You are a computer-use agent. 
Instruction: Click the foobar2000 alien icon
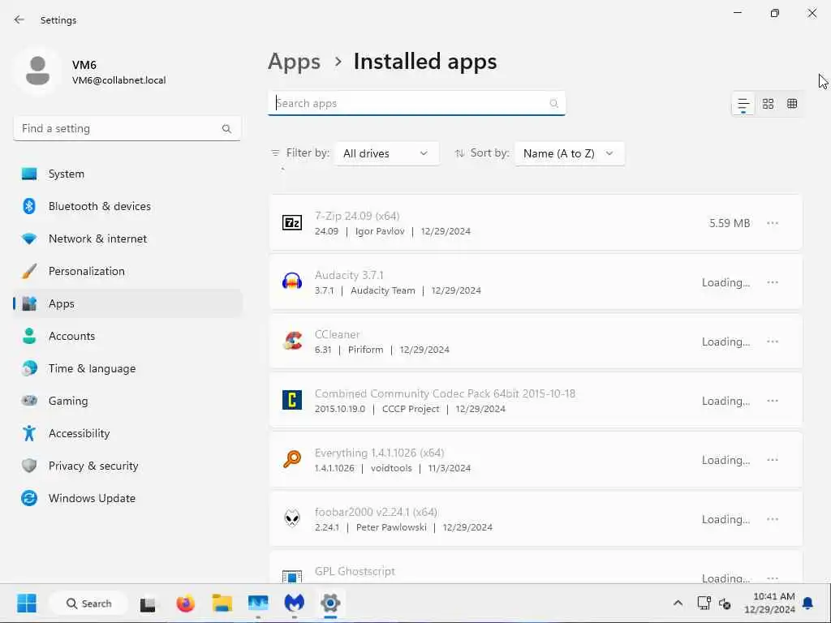click(292, 518)
